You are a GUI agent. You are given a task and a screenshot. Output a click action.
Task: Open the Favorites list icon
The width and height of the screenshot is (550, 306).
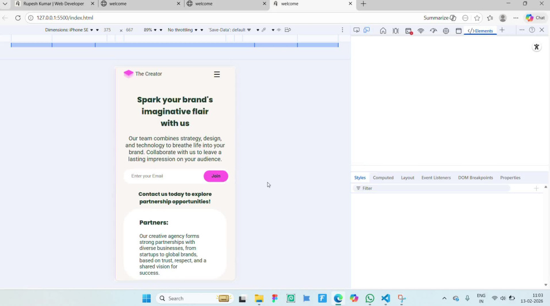pyautogui.click(x=490, y=18)
